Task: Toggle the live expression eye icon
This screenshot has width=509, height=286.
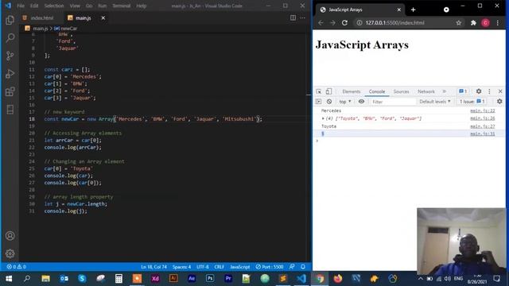Action: tap(361, 102)
